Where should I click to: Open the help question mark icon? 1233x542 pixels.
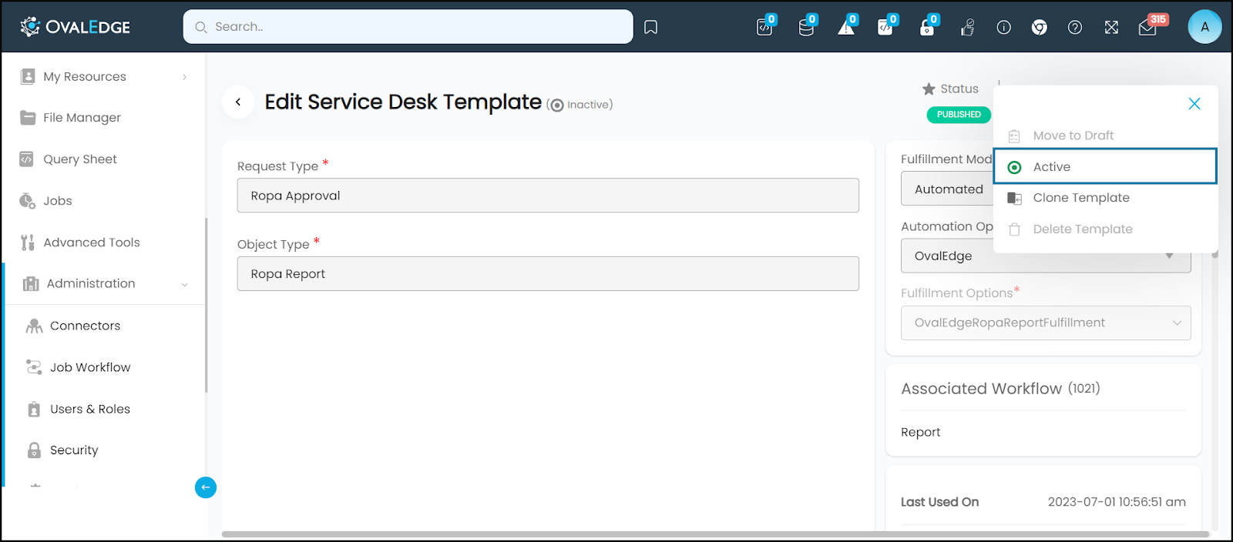click(1075, 28)
